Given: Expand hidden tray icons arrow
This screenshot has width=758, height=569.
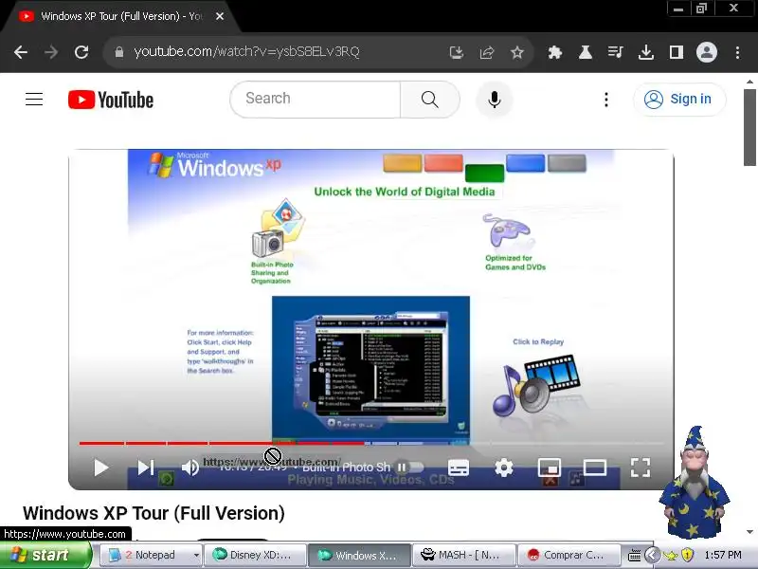Looking at the screenshot, I should 652,555.
